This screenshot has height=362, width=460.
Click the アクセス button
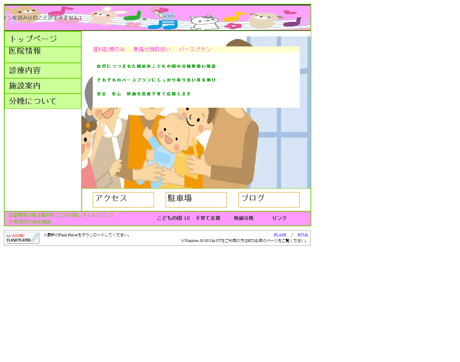(x=123, y=199)
